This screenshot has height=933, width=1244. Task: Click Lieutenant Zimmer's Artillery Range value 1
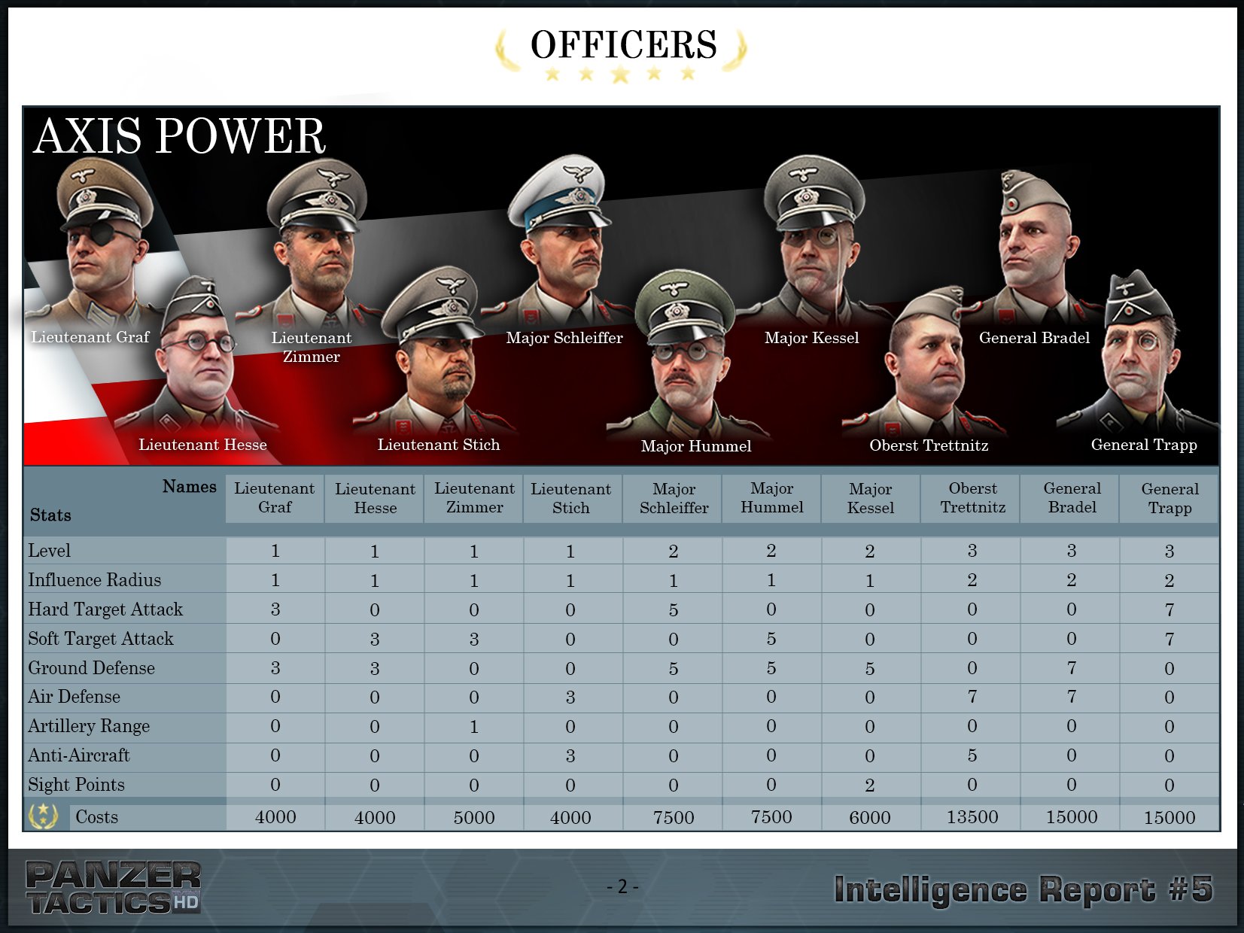(x=474, y=727)
